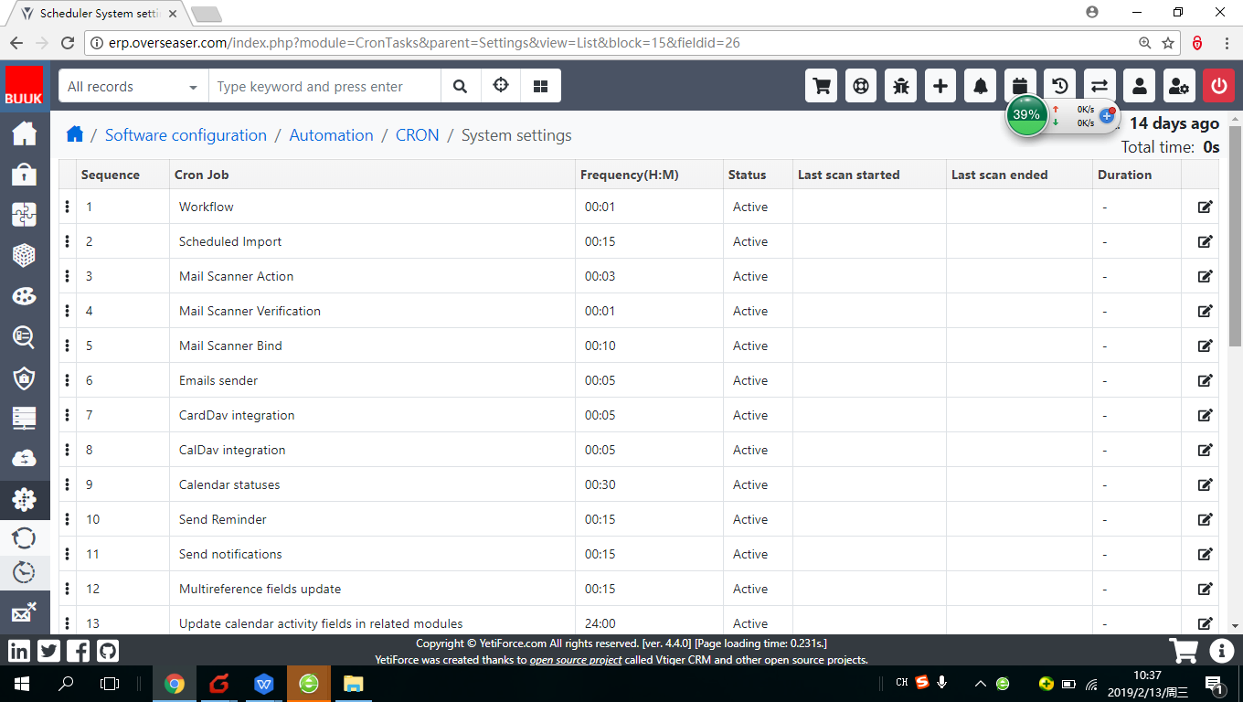Open the Windows Start menu
1243x702 pixels.
coord(21,683)
